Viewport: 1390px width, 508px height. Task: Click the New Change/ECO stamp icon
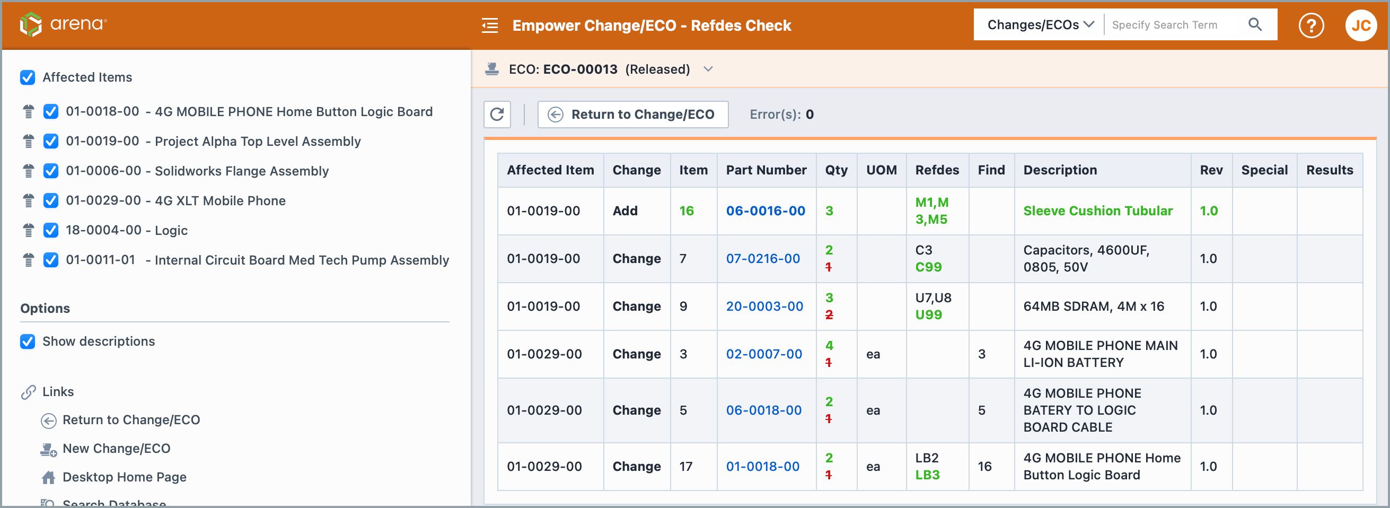[x=49, y=449]
